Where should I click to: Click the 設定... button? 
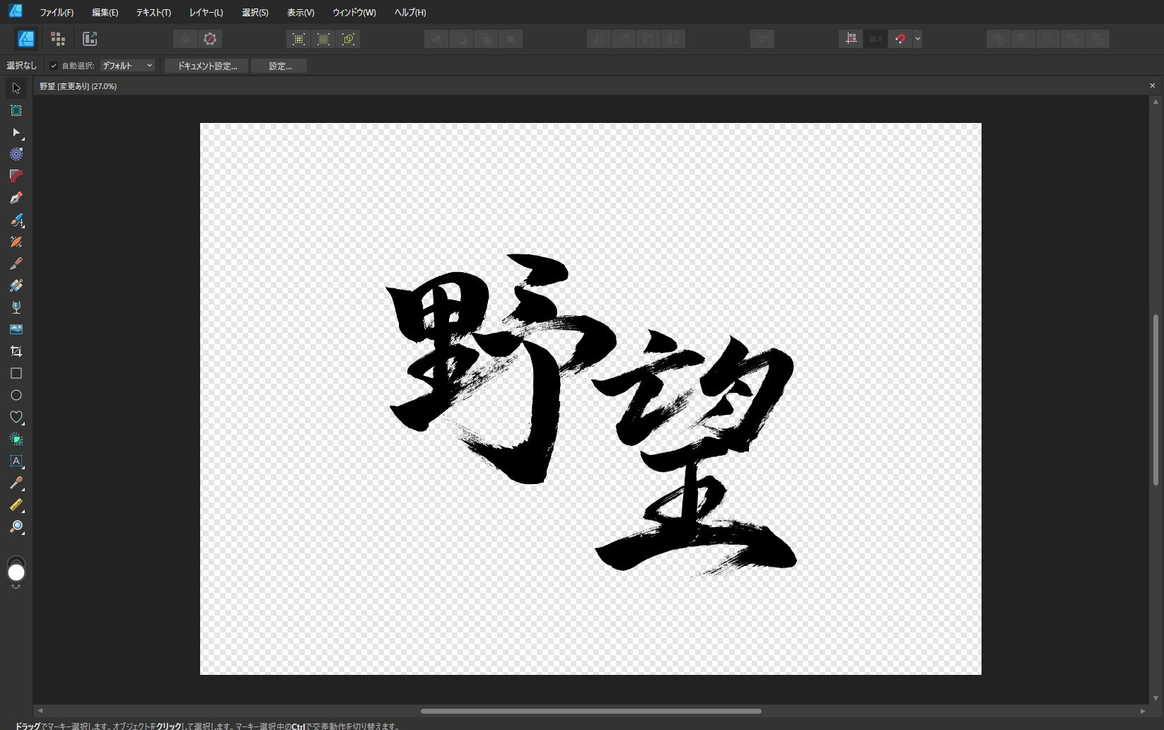279,66
